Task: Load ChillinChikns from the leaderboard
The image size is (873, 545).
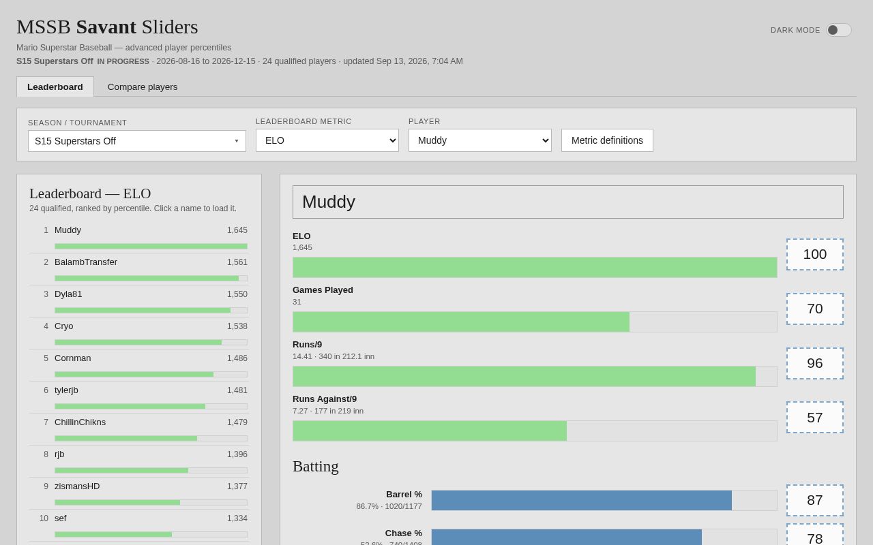Action: [80, 422]
